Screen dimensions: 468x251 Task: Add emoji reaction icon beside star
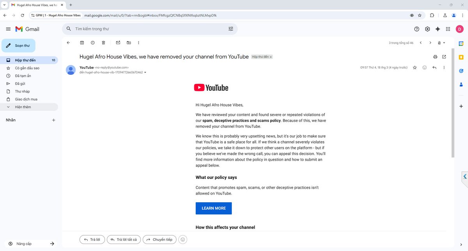pos(424,67)
